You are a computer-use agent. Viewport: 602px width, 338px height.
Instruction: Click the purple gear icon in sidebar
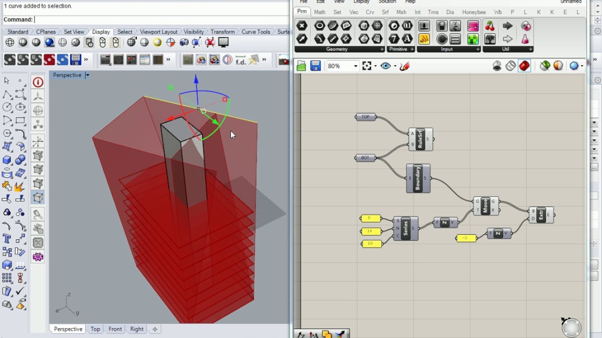coord(38,257)
